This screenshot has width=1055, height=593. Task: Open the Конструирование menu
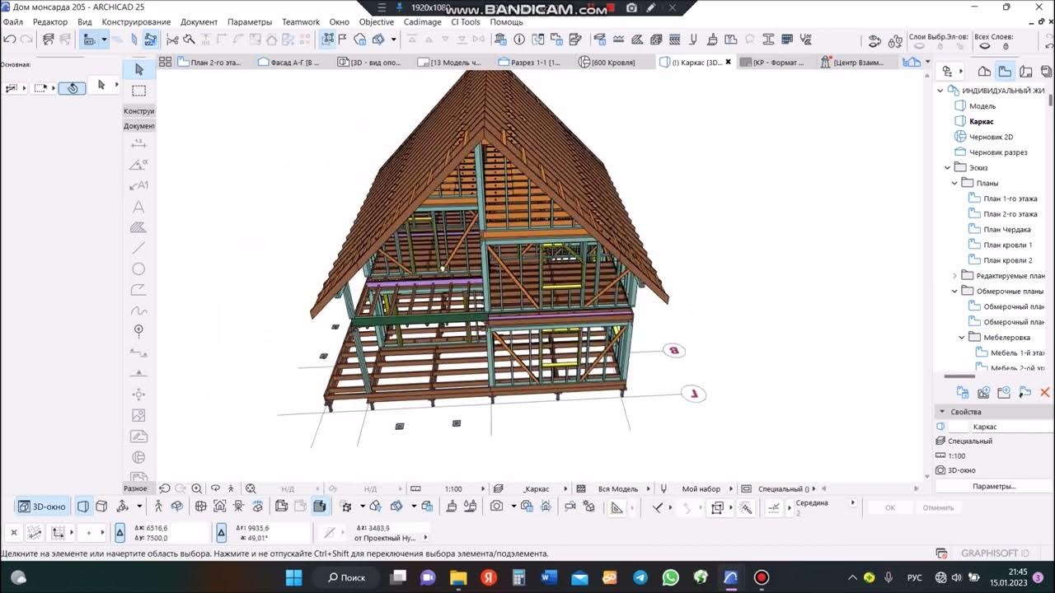click(136, 22)
